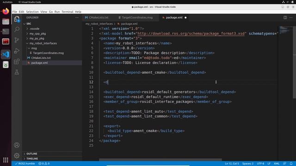Click package.xml breadcrumb

pyautogui.click(x=129, y=24)
